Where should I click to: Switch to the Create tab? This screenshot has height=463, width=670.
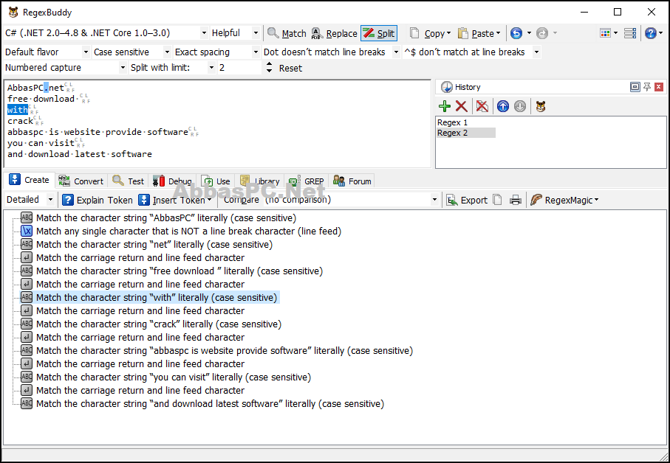pos(29,180)
